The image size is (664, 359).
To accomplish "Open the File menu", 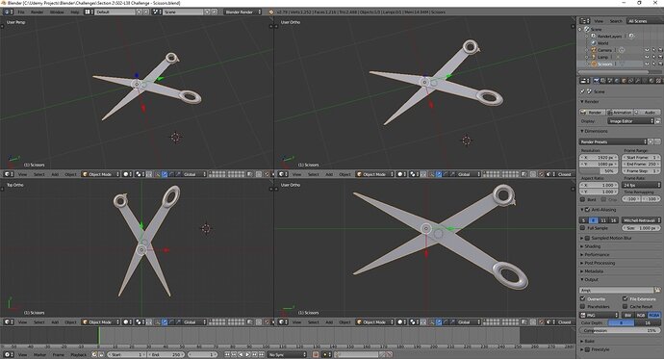I will [21, 12].
